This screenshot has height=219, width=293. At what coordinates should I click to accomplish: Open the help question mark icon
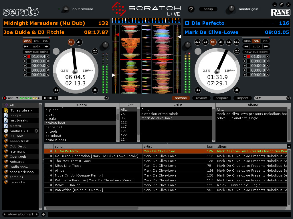(x=191, y=9)
